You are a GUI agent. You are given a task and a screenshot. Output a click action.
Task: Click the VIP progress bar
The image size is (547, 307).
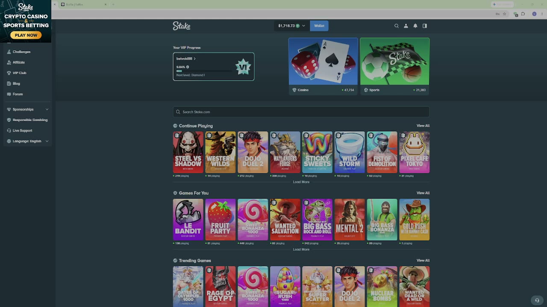tap(204, 71)
